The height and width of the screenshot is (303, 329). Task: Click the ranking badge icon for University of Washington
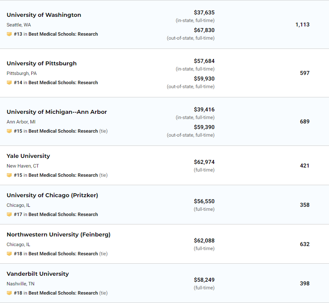pyautogui.click(x=9, y=34)
